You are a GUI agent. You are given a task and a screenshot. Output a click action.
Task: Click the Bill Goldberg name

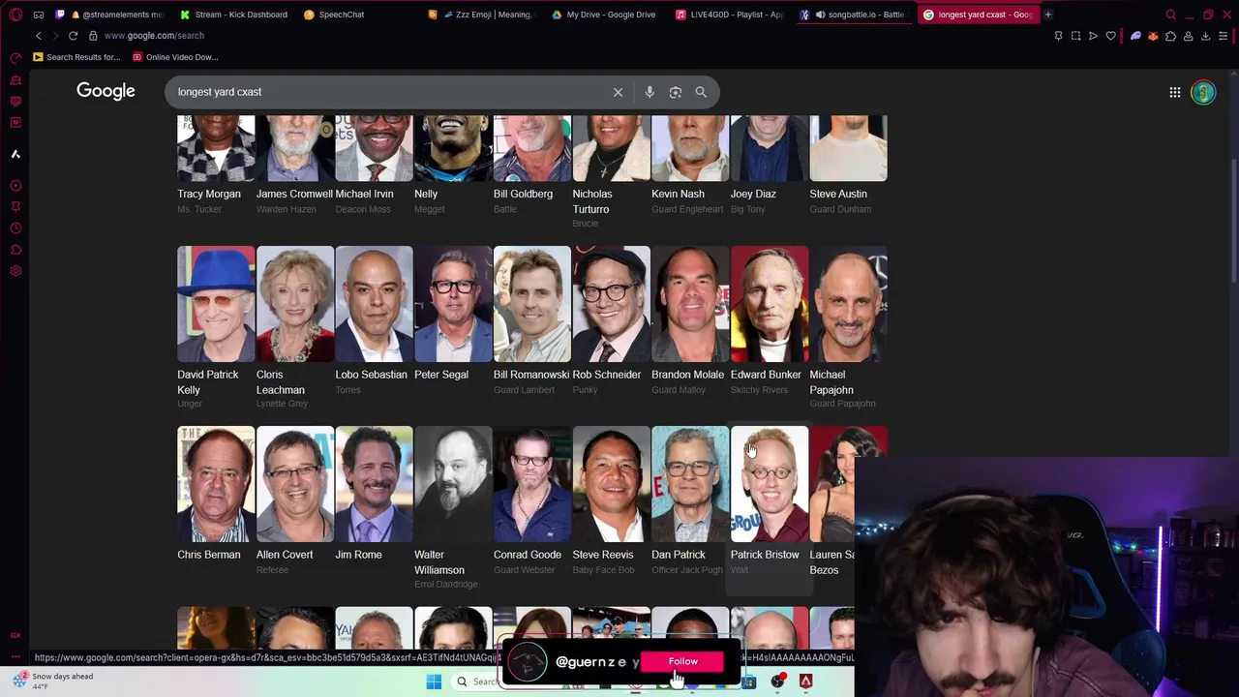(x=523, y=194)
